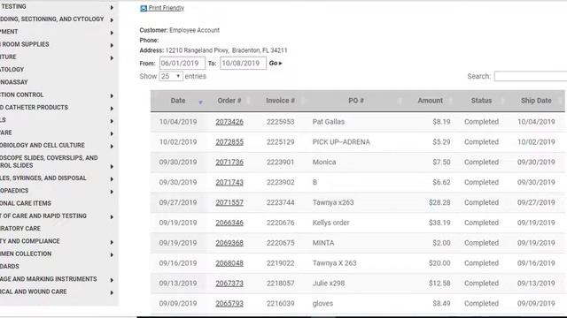
Task: Open order 2073426
Action: pos(229,122)
